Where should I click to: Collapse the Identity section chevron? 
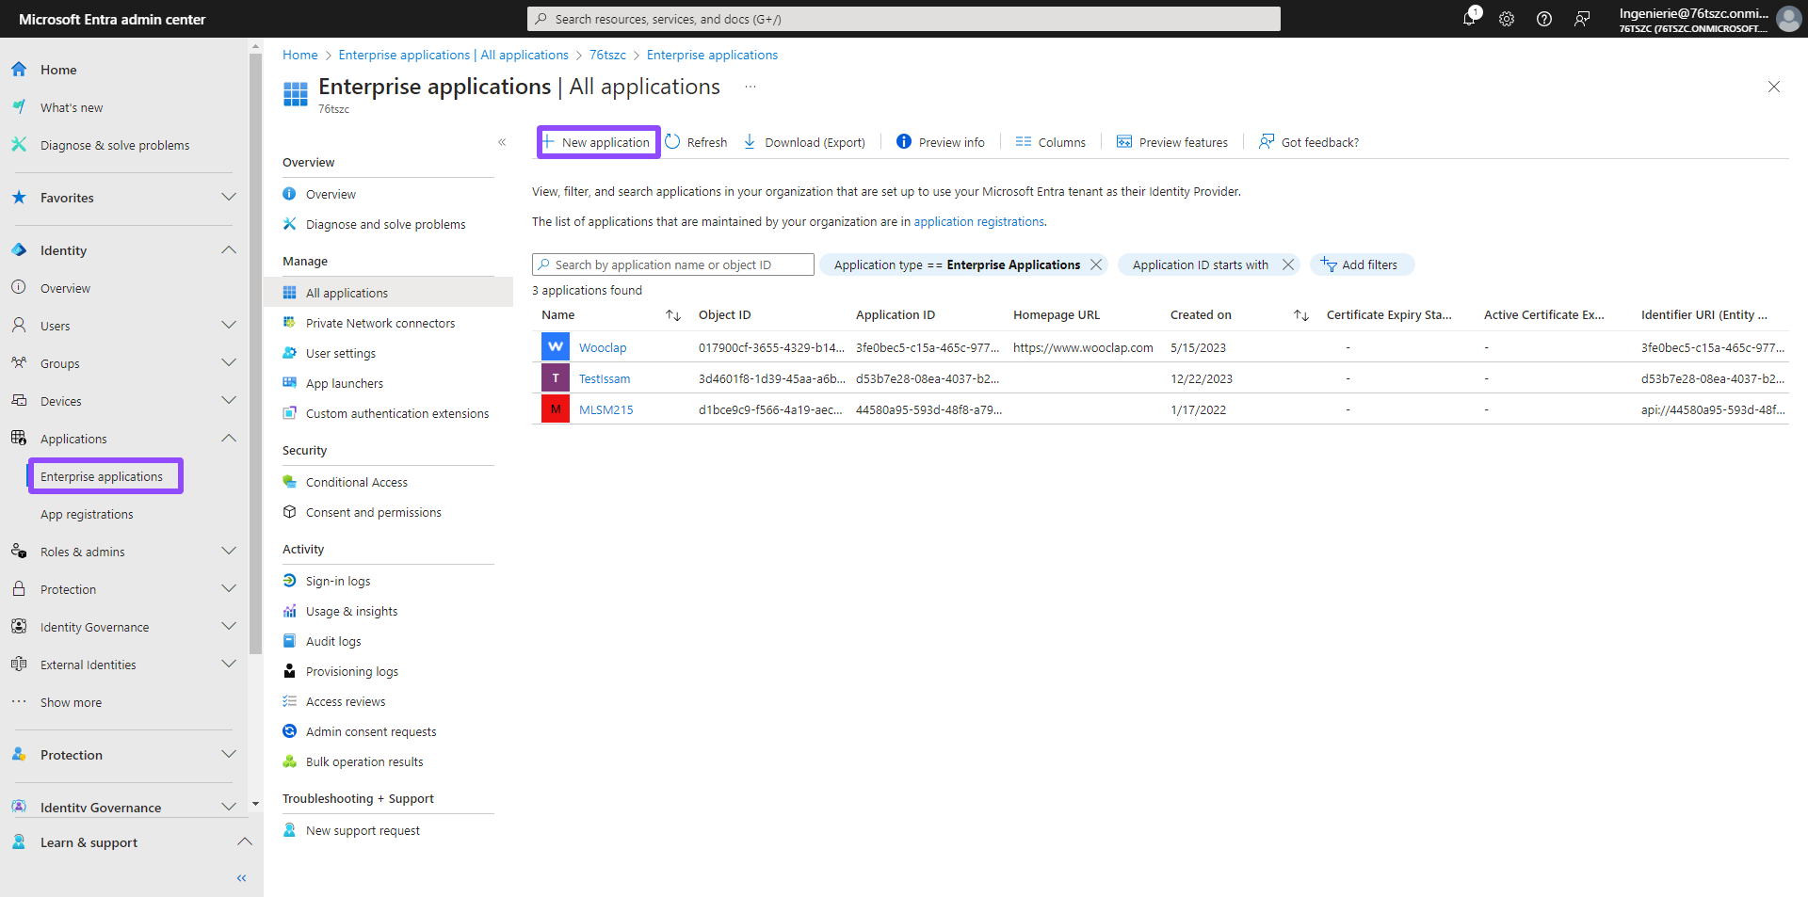[229, 250]
